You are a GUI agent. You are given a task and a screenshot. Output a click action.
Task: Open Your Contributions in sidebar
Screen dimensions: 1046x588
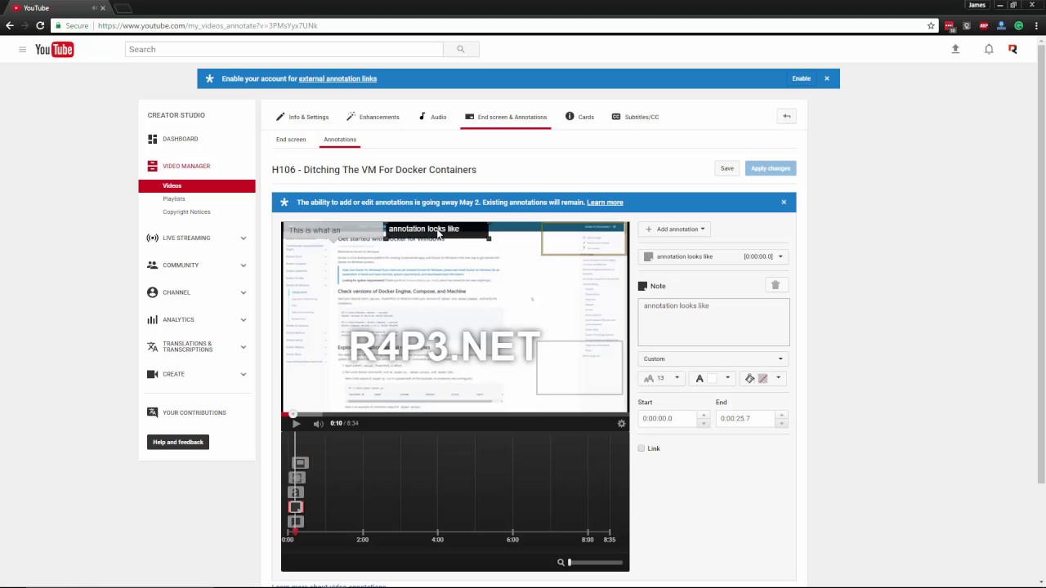[194, 412]
